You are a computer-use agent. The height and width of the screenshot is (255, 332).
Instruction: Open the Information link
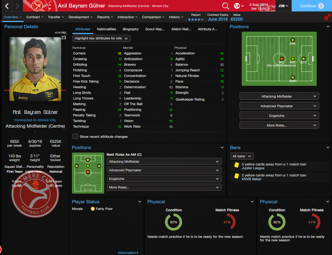click(x=128, y=253)
